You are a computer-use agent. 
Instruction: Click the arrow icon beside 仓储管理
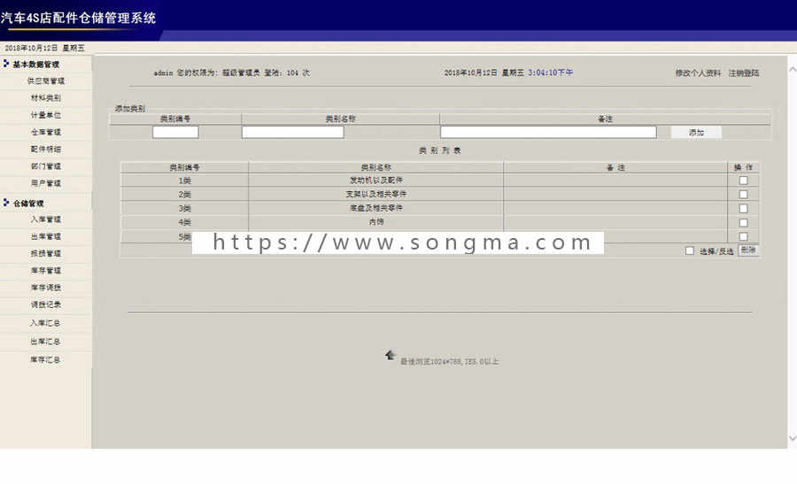tap(6, 202)
